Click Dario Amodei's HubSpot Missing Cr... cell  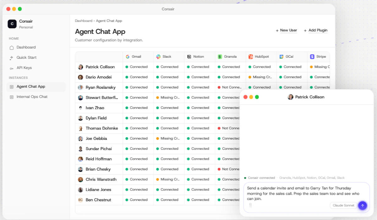tap(262, 77)
